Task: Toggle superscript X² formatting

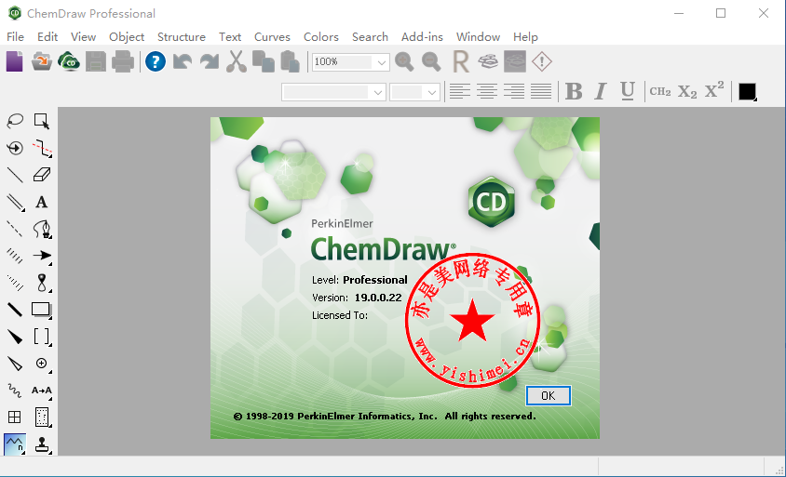Action: point(714,90)
